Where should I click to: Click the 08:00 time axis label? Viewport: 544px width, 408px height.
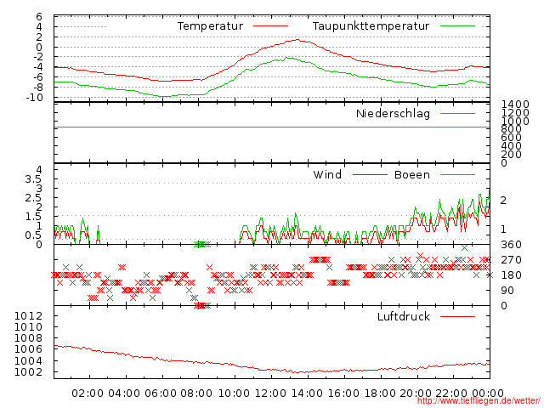(x=196, y=394)
